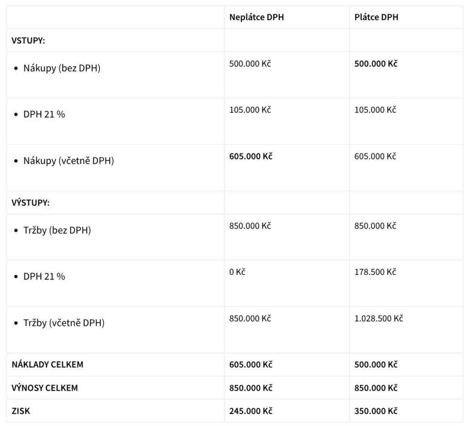Click the 178.500 Kč DPH cell
The image size is (469, 429).
coord(375,272)
